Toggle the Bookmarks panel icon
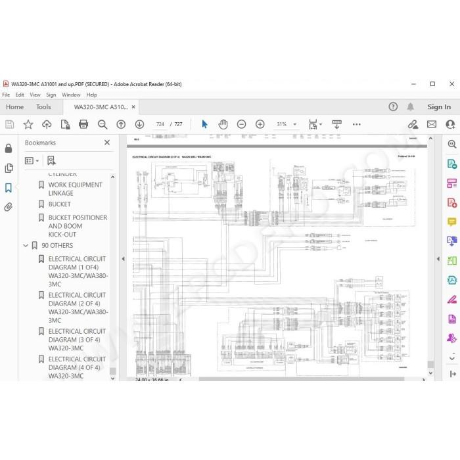Image resolution: width=460 pixels, height=460 pixels. [9, 188]
